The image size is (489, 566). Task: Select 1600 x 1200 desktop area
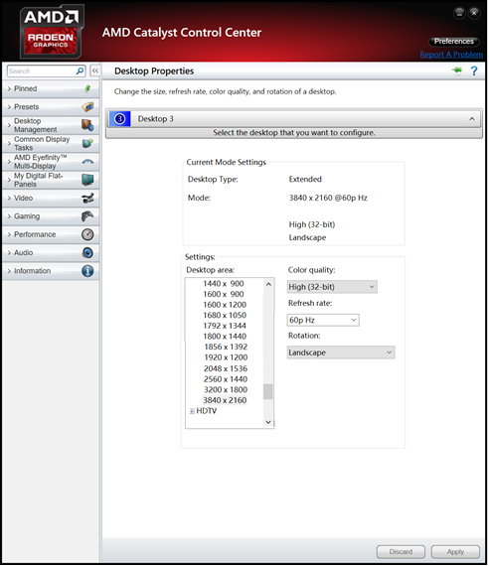(225, 305)
